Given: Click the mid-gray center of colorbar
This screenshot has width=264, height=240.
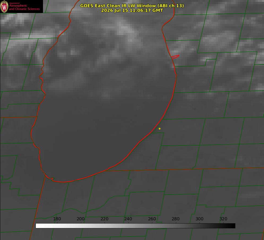Looking at the screenshot, I should (135, 226).
